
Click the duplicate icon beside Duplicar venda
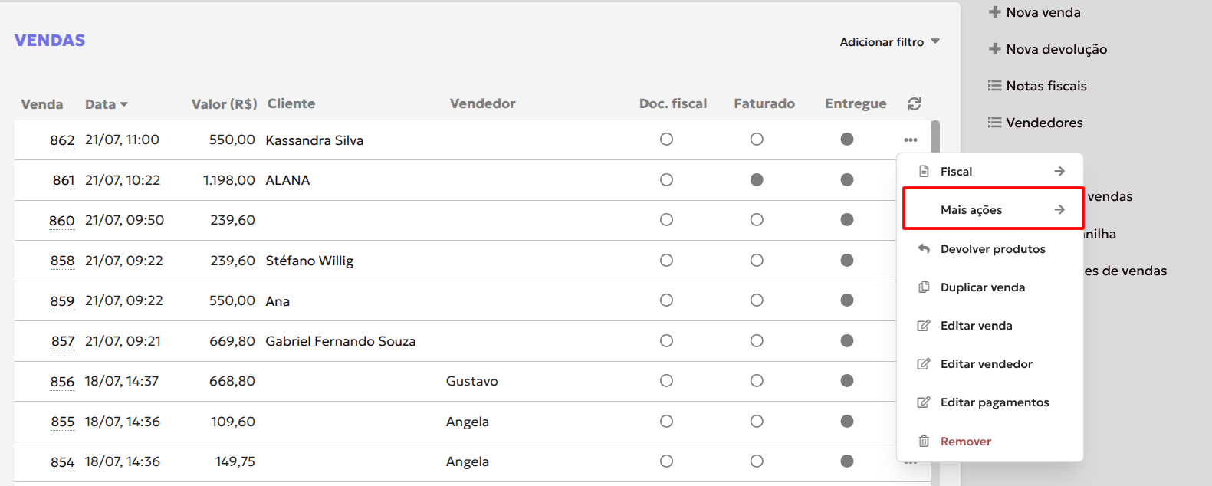[x=924, y=287]
